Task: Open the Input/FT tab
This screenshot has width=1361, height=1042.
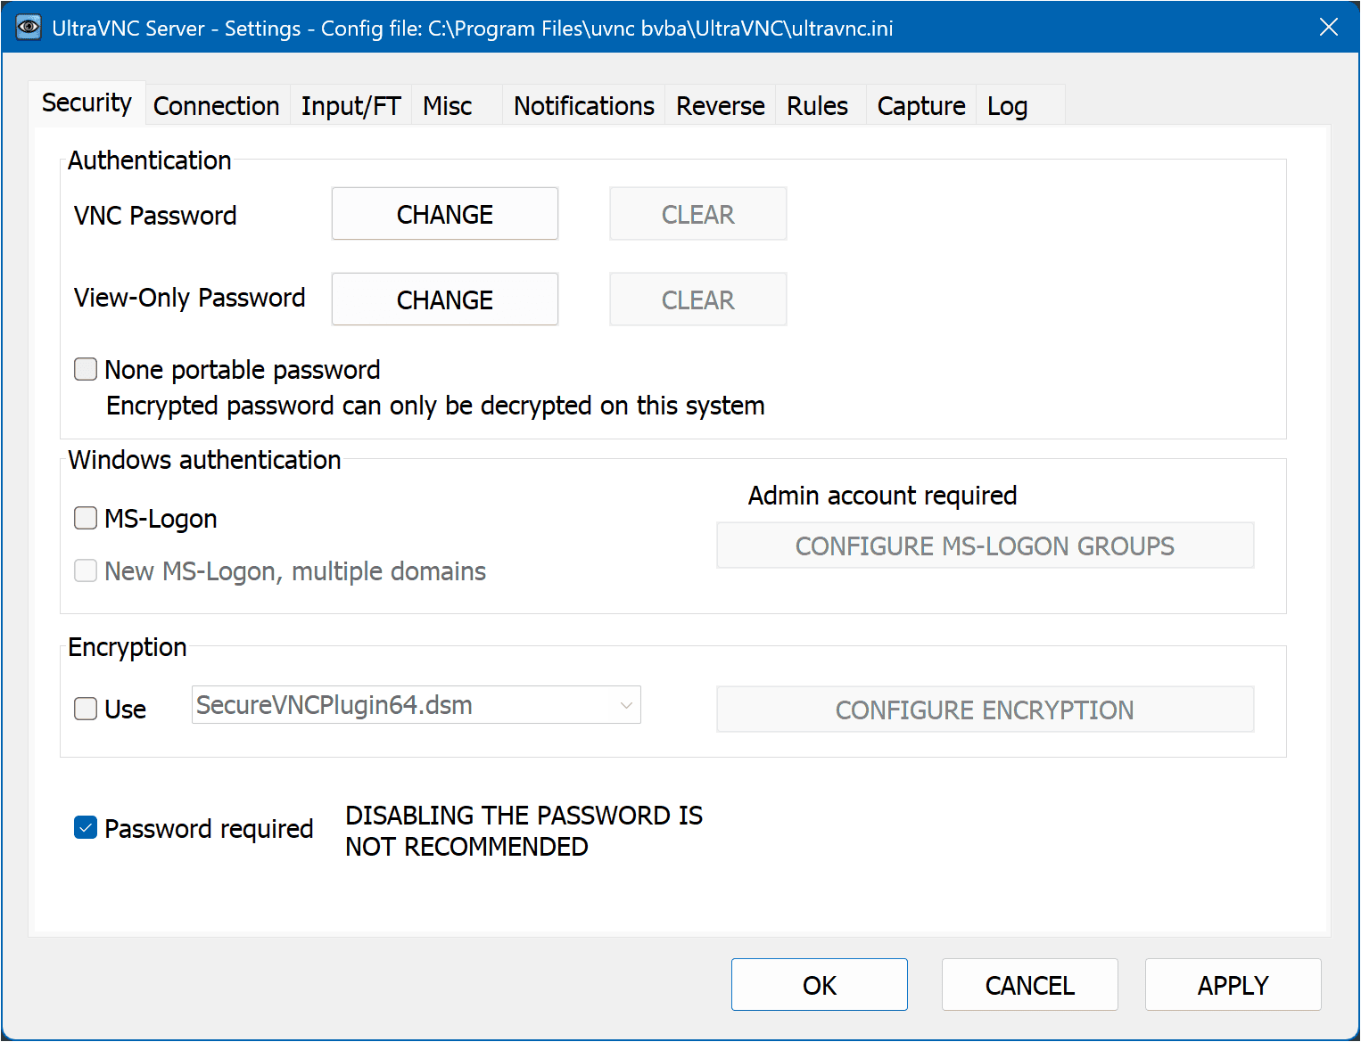Action: 351,106
